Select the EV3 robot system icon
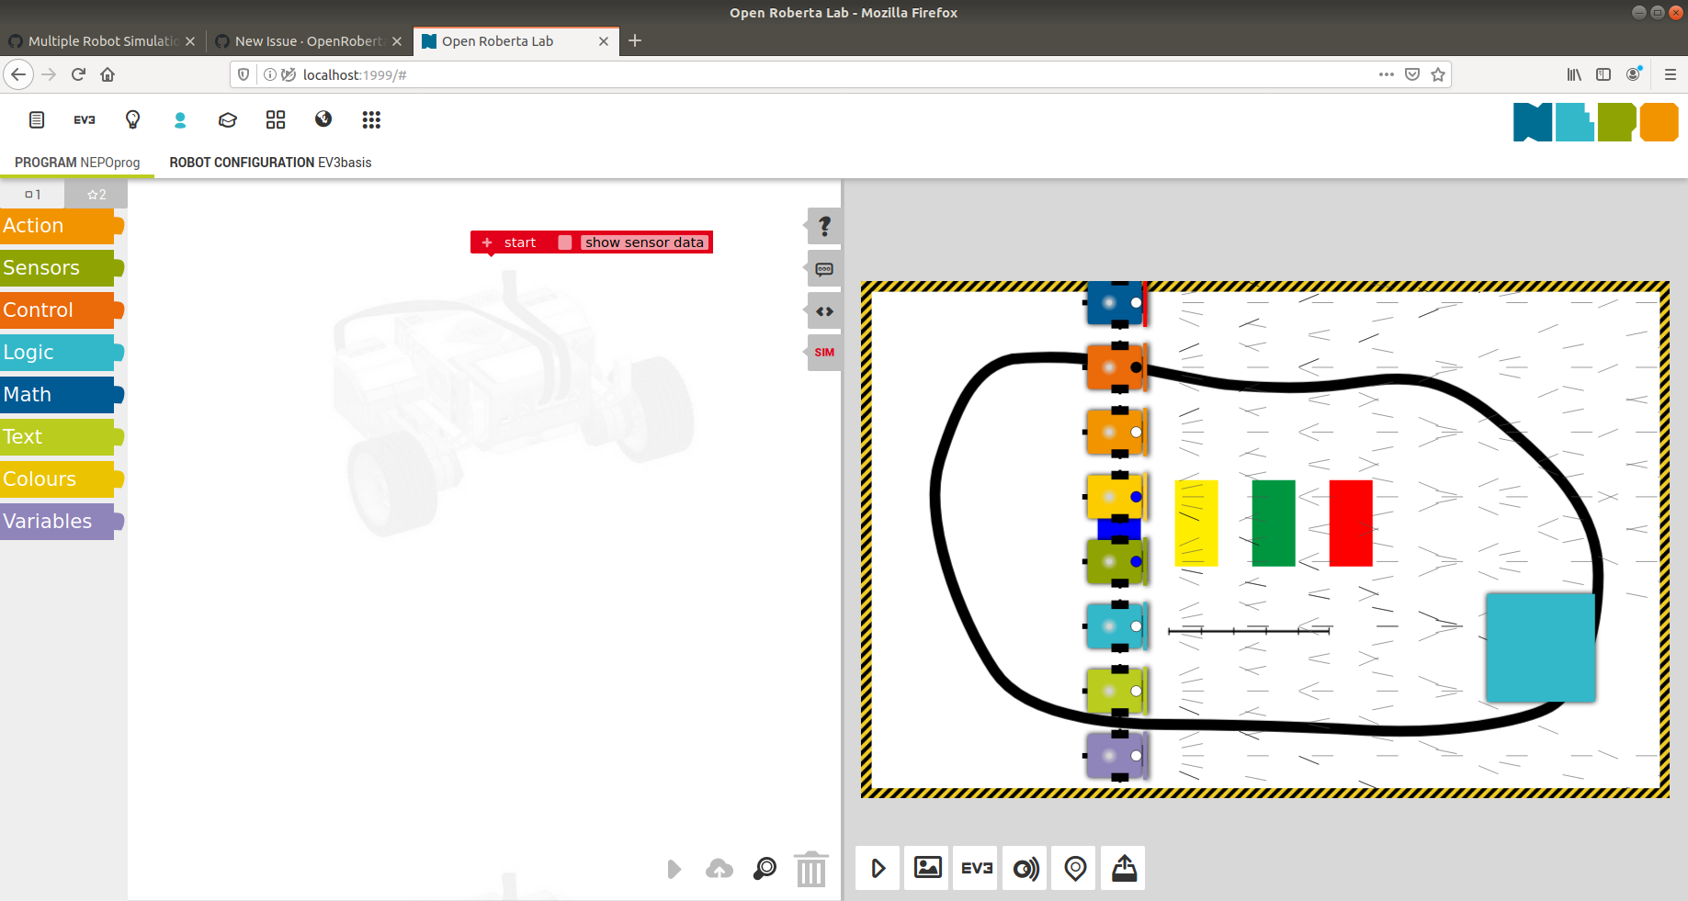Screen dimensions: 1688x901 85,119
